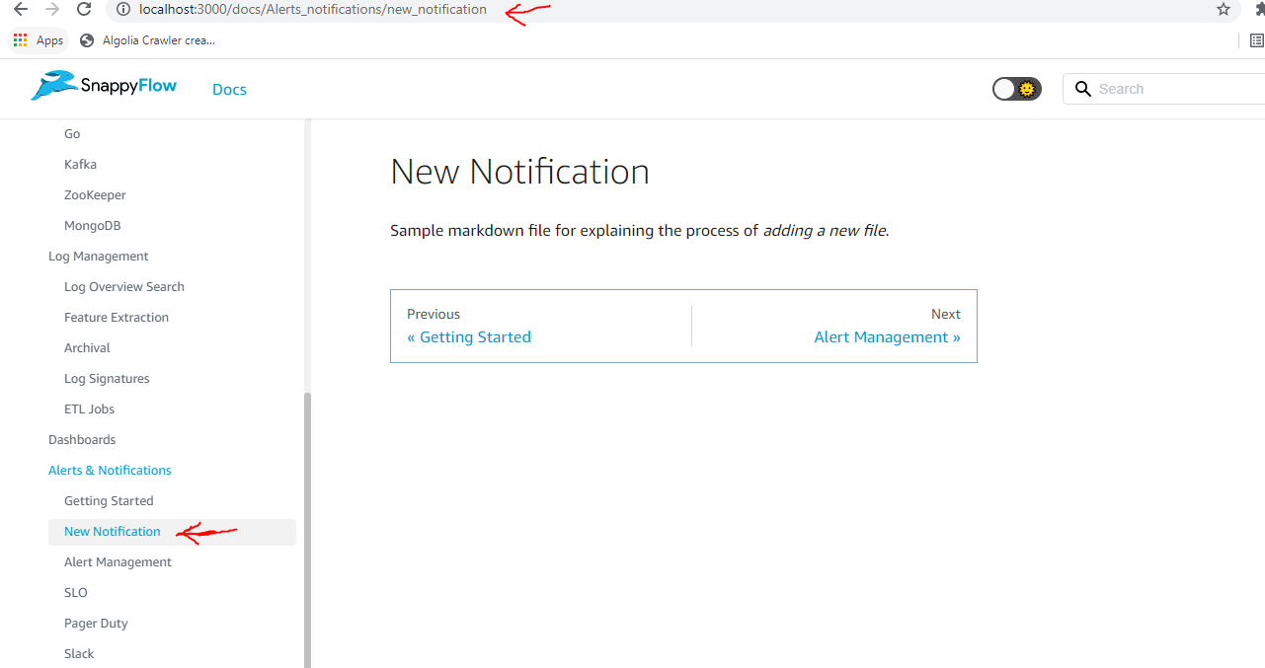Switch theme using the sun icon
The image size is (1265, 668).
[1027, 88]
